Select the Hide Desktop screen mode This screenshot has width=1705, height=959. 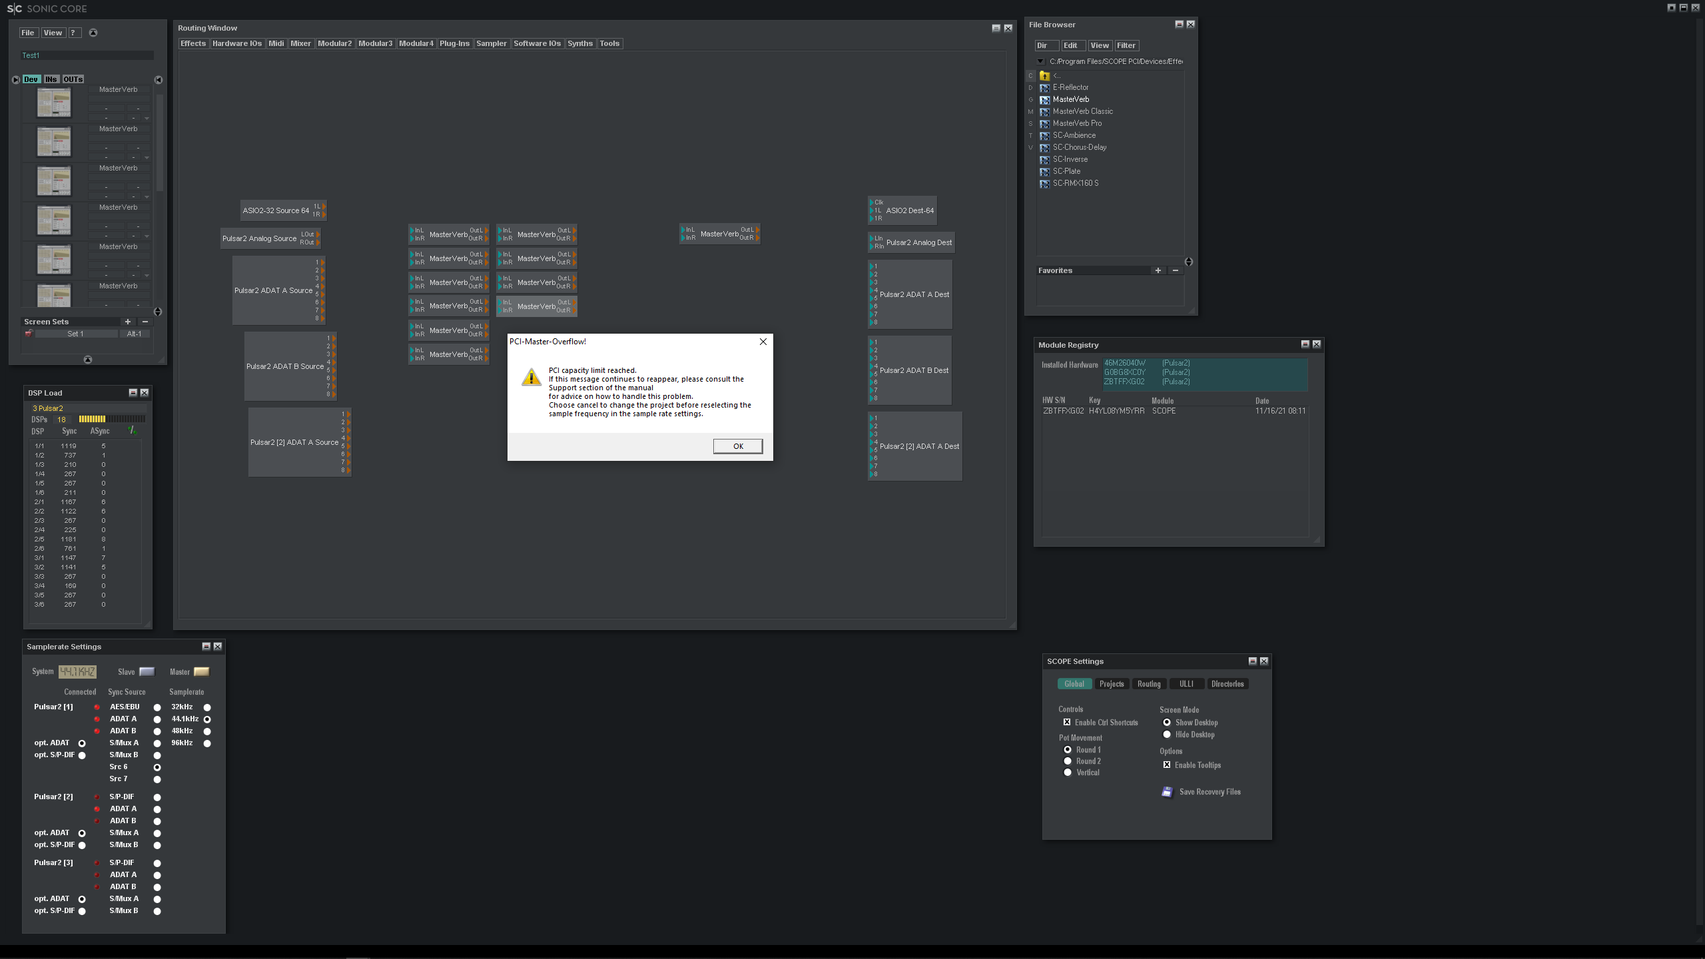click(1167, 735)
